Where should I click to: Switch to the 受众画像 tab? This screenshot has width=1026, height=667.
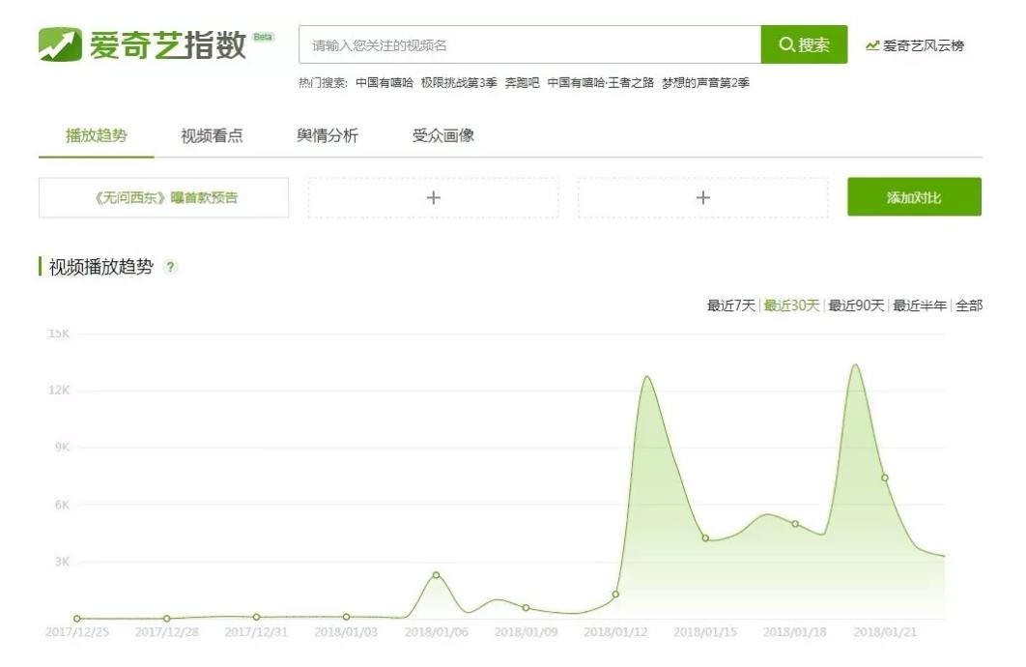[443, 135]
